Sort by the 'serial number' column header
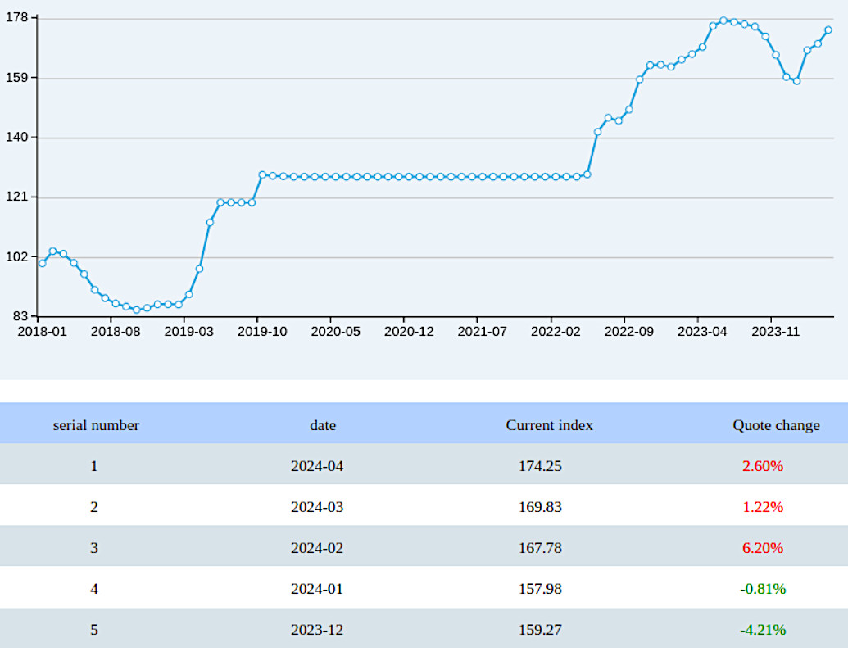Screen dimensions: 848x648 click(94, 425)
